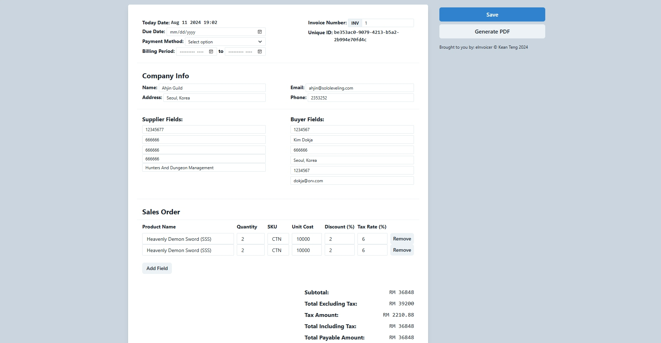This screenshot has height=343, width=661.
Task: Edit first row Product Name field
Action: pyautogui.click(x=188, y=239)
